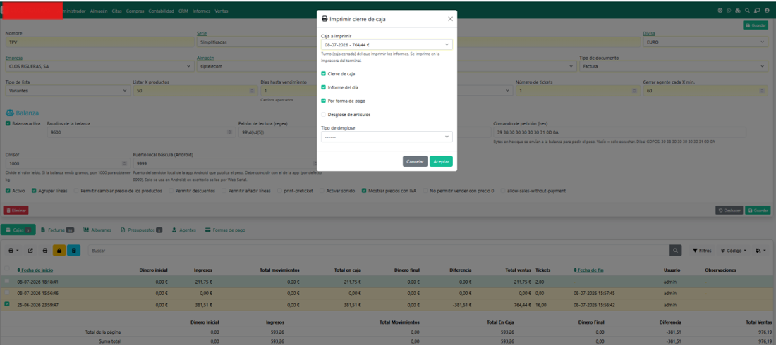
Task: Open the Tipo de desglose dropdown
Action: (x=387, y=137)
